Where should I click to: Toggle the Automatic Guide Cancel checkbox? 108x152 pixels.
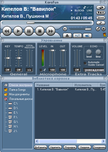(85, 63)
